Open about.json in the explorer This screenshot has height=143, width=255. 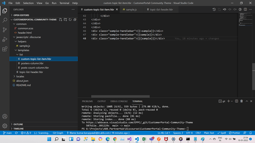[x=22, y=81]
